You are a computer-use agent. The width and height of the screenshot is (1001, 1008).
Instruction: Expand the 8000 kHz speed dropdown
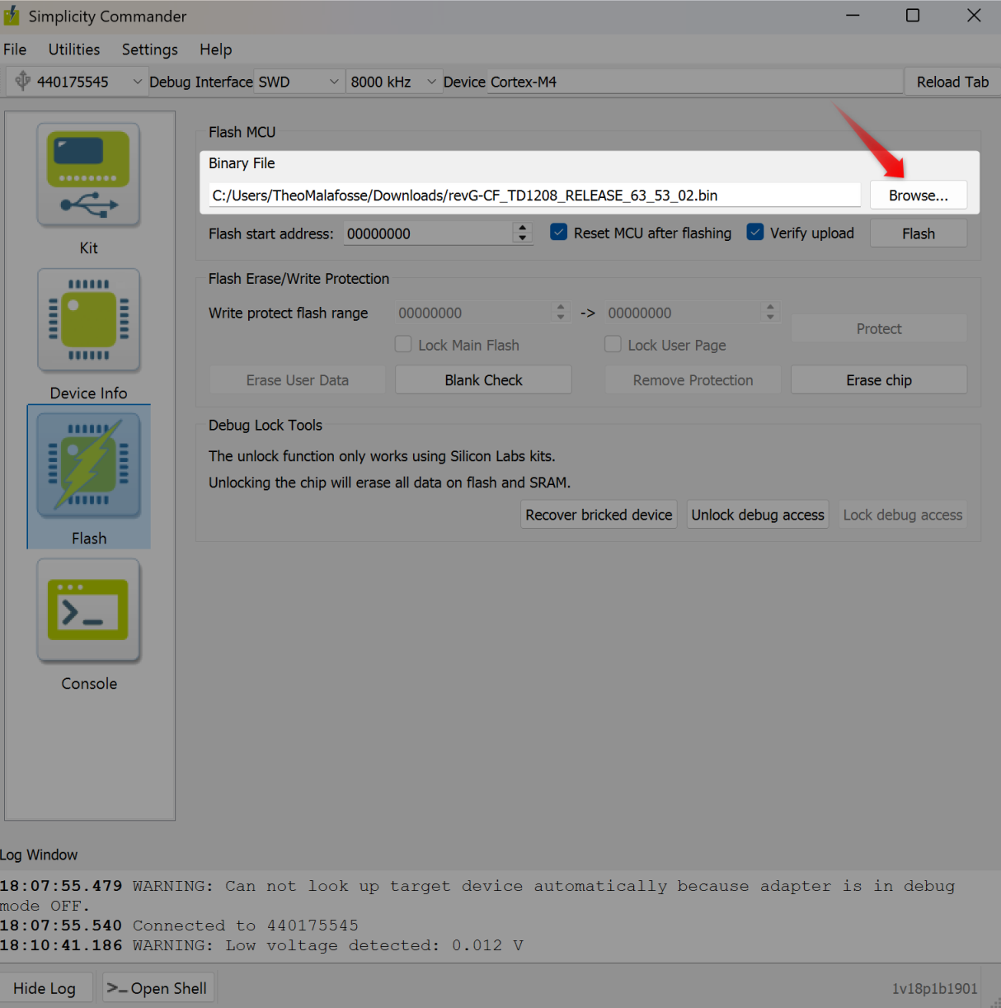tap(431, 82)
